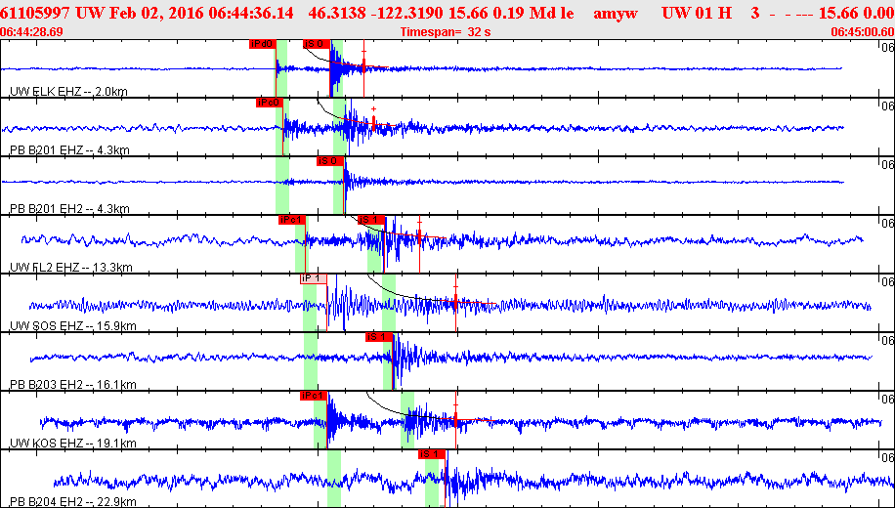895x508 pixels.
Task: Click the start time 06:44:28.69 label
Action: click(x=32, y=31)
